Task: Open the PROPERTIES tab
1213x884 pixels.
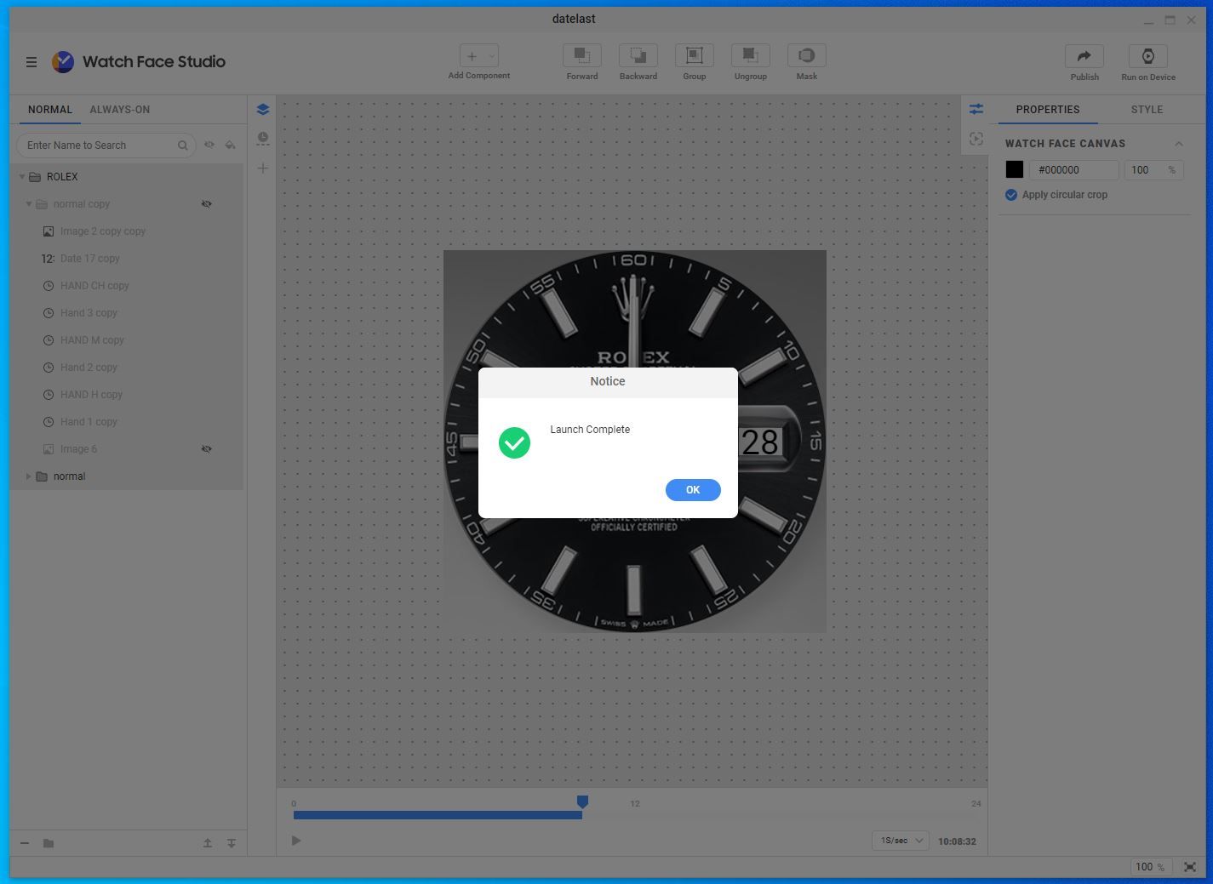Action: (1047, 110)
